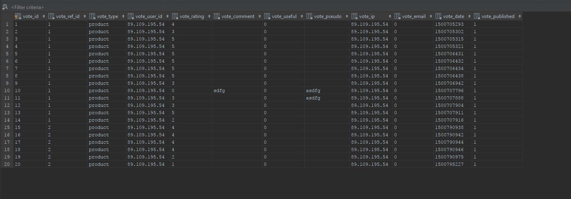
Task: Click vote_id cell with value 17
Action: point(29,142)
